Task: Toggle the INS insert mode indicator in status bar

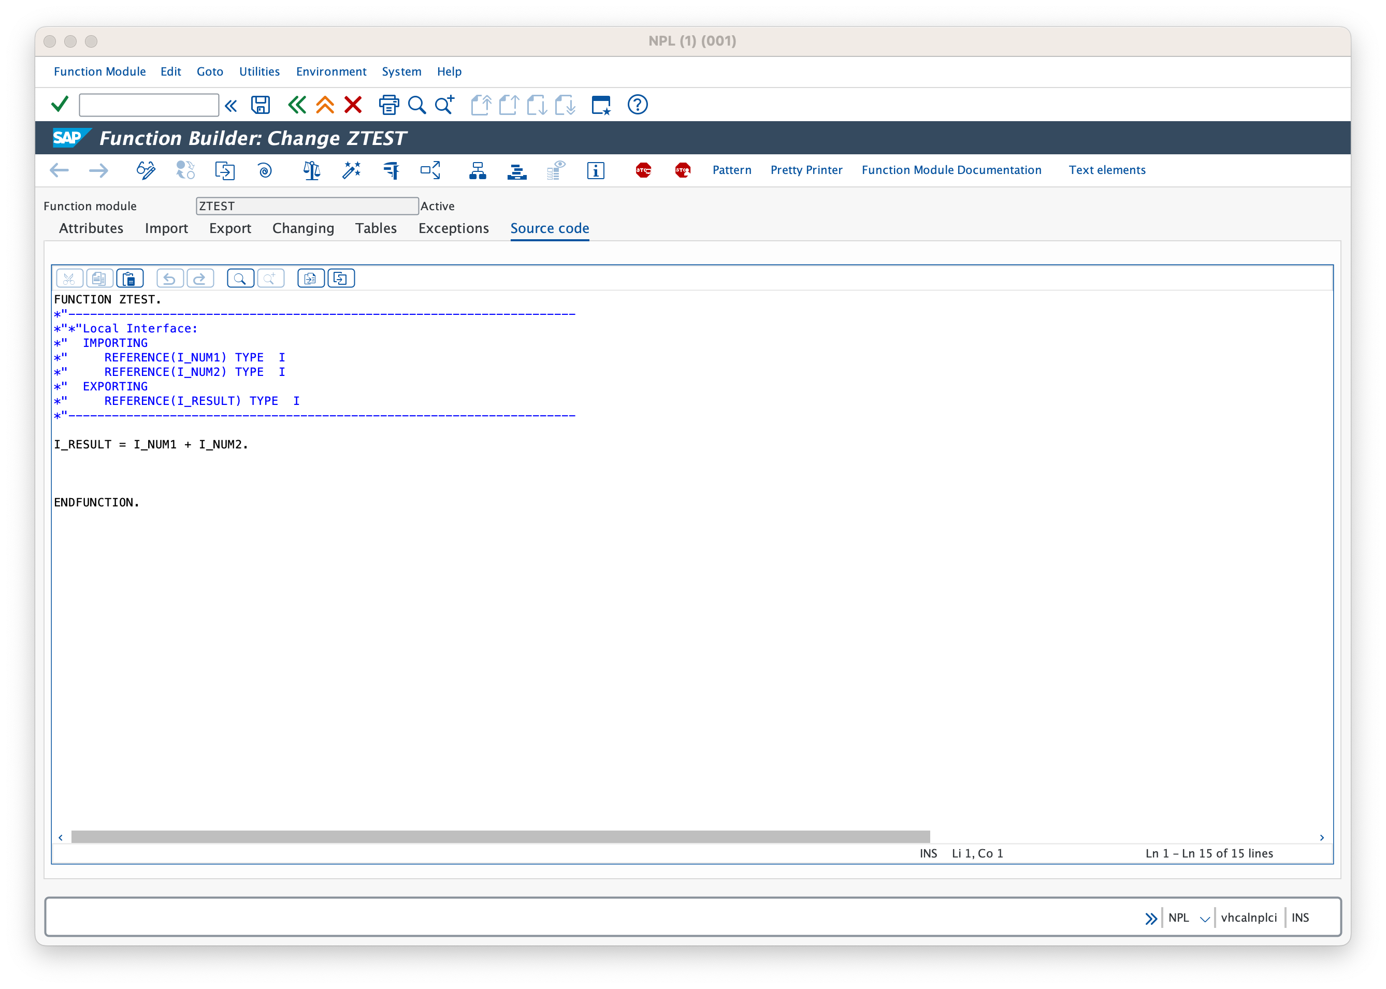Action: pos(1300,918)
